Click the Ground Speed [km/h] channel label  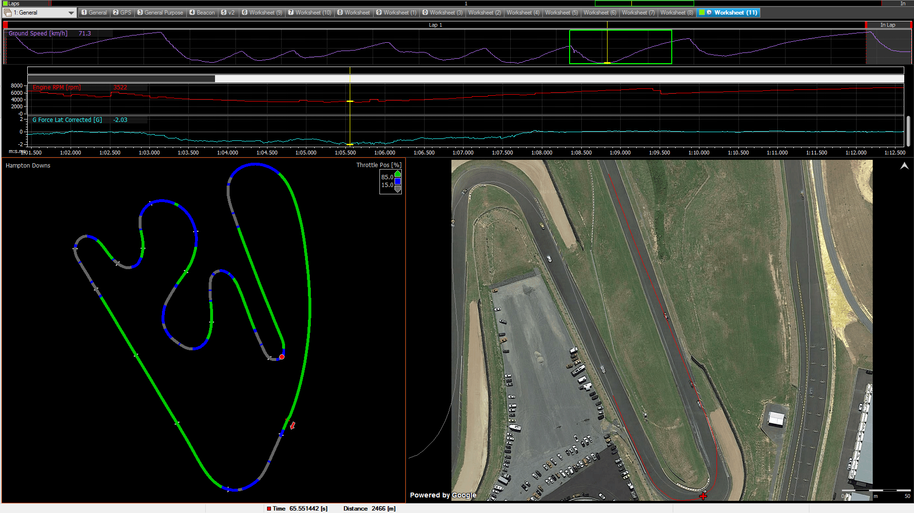point(38,34)
